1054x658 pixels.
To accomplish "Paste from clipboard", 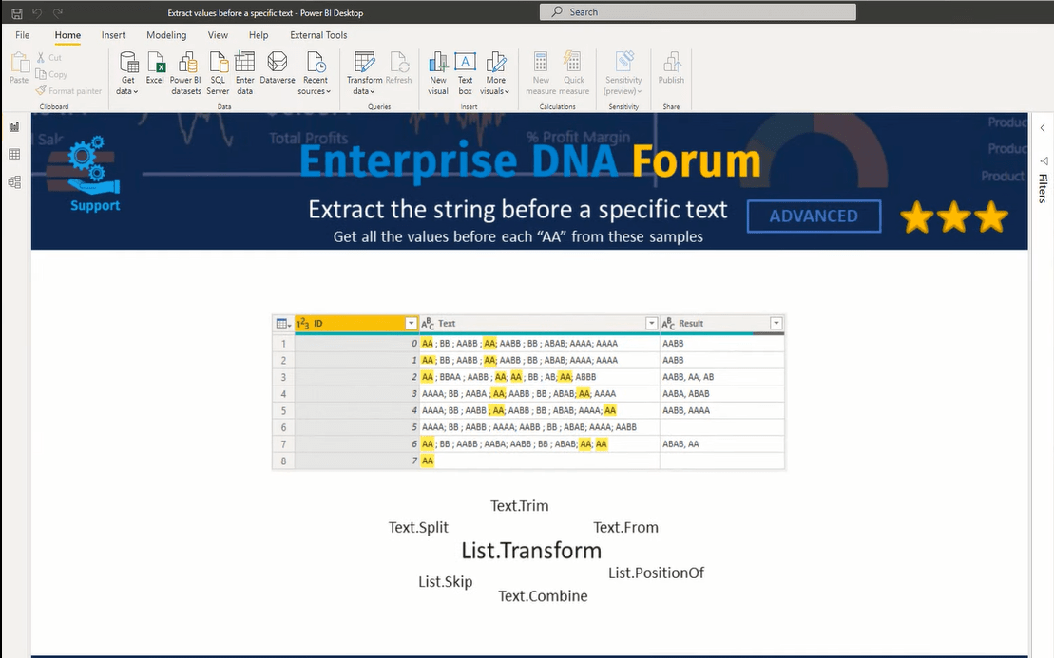I will tap(19, 67).
